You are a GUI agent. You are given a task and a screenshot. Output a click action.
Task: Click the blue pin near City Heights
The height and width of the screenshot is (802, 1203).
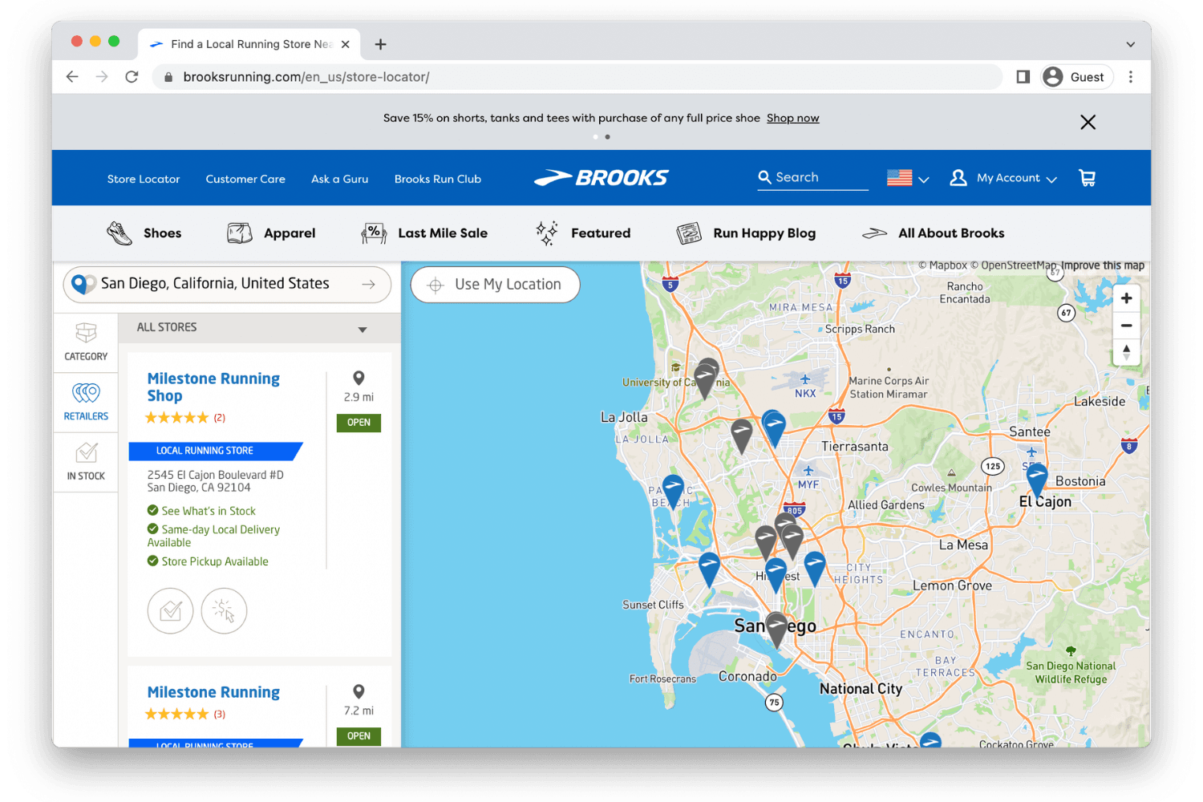click(x=815, y=568)
